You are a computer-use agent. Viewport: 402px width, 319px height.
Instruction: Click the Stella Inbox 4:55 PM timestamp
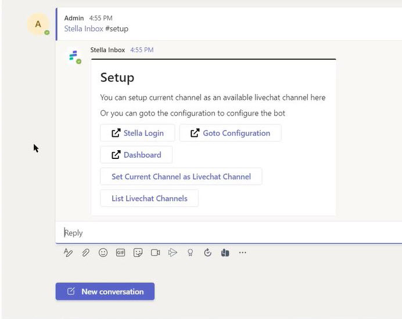pos(142,50)
